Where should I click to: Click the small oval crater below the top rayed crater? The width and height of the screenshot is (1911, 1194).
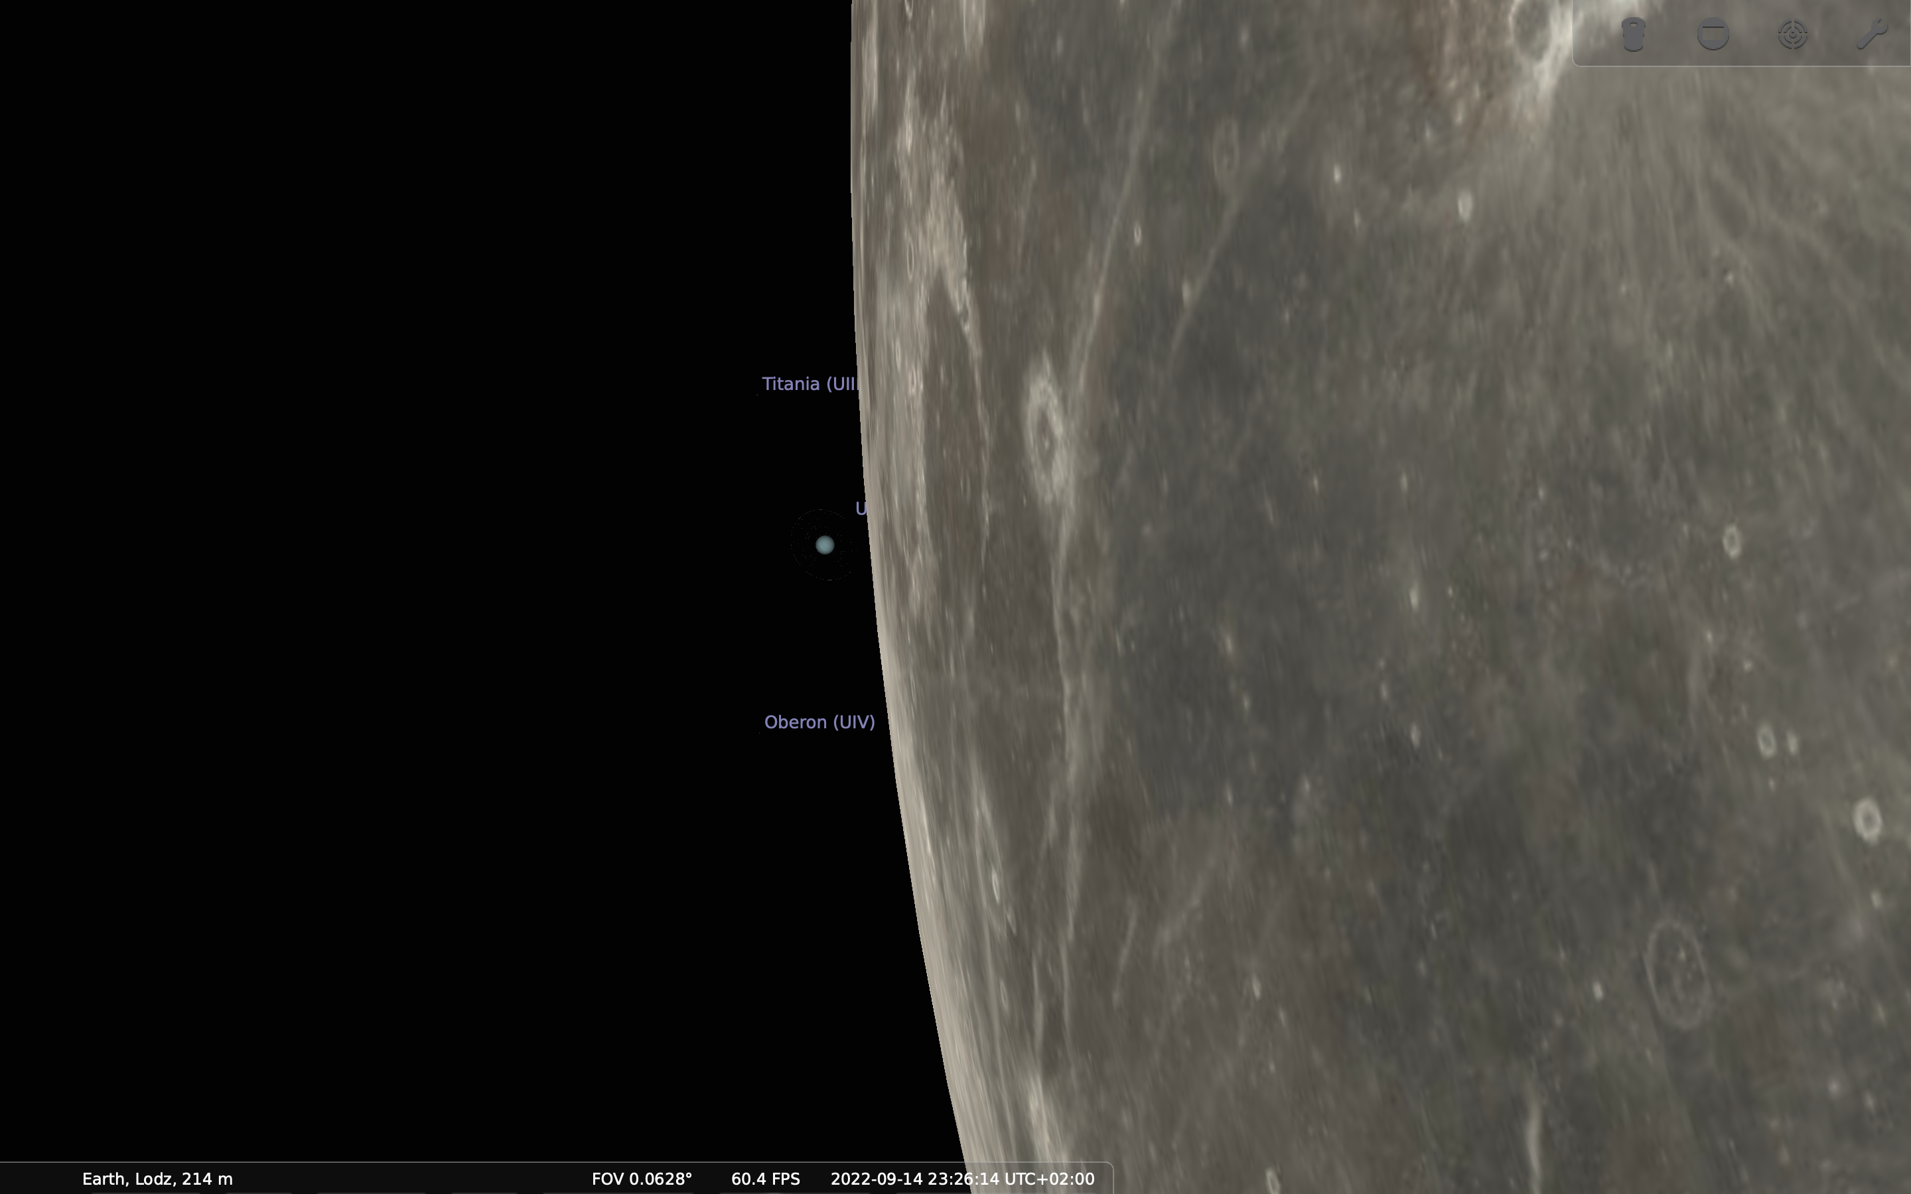pyautogui.click(x=1465, y=206)
